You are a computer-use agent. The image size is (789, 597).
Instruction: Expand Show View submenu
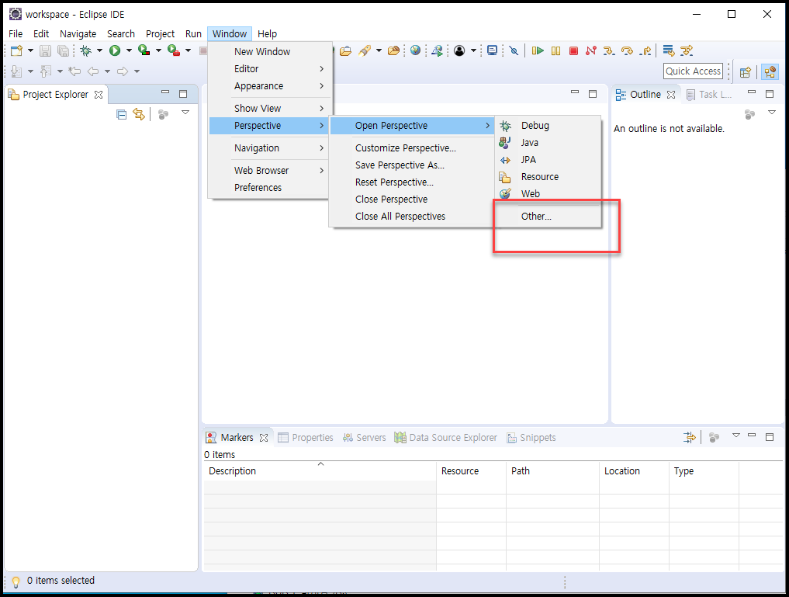coord(270,108)
